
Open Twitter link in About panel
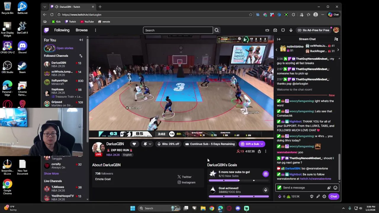pos(185,177)
